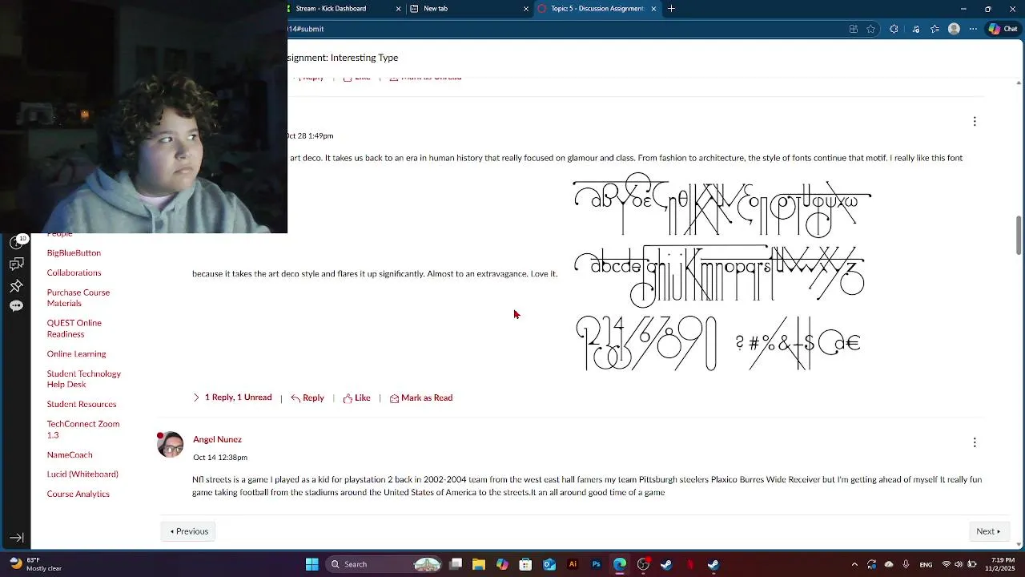Select Topic 5 Discussion Assignment tab
The height and width of the screenshot is (577, 1025).
pyautogui.click(x=597, y=9)
